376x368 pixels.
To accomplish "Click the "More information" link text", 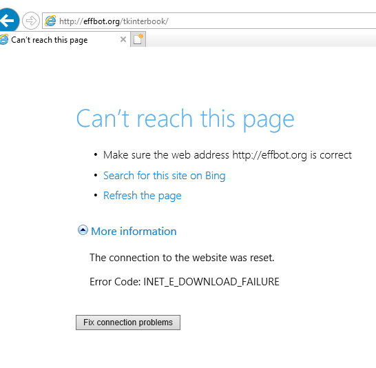I will pyautogui.click(x=134, y=232).
